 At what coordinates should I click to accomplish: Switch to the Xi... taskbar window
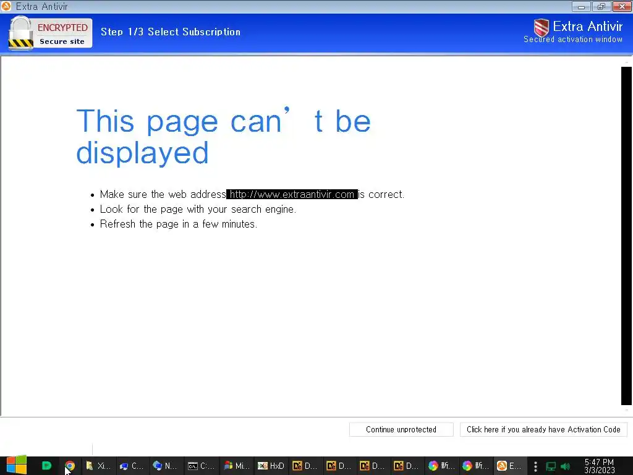tap(98, 466)
